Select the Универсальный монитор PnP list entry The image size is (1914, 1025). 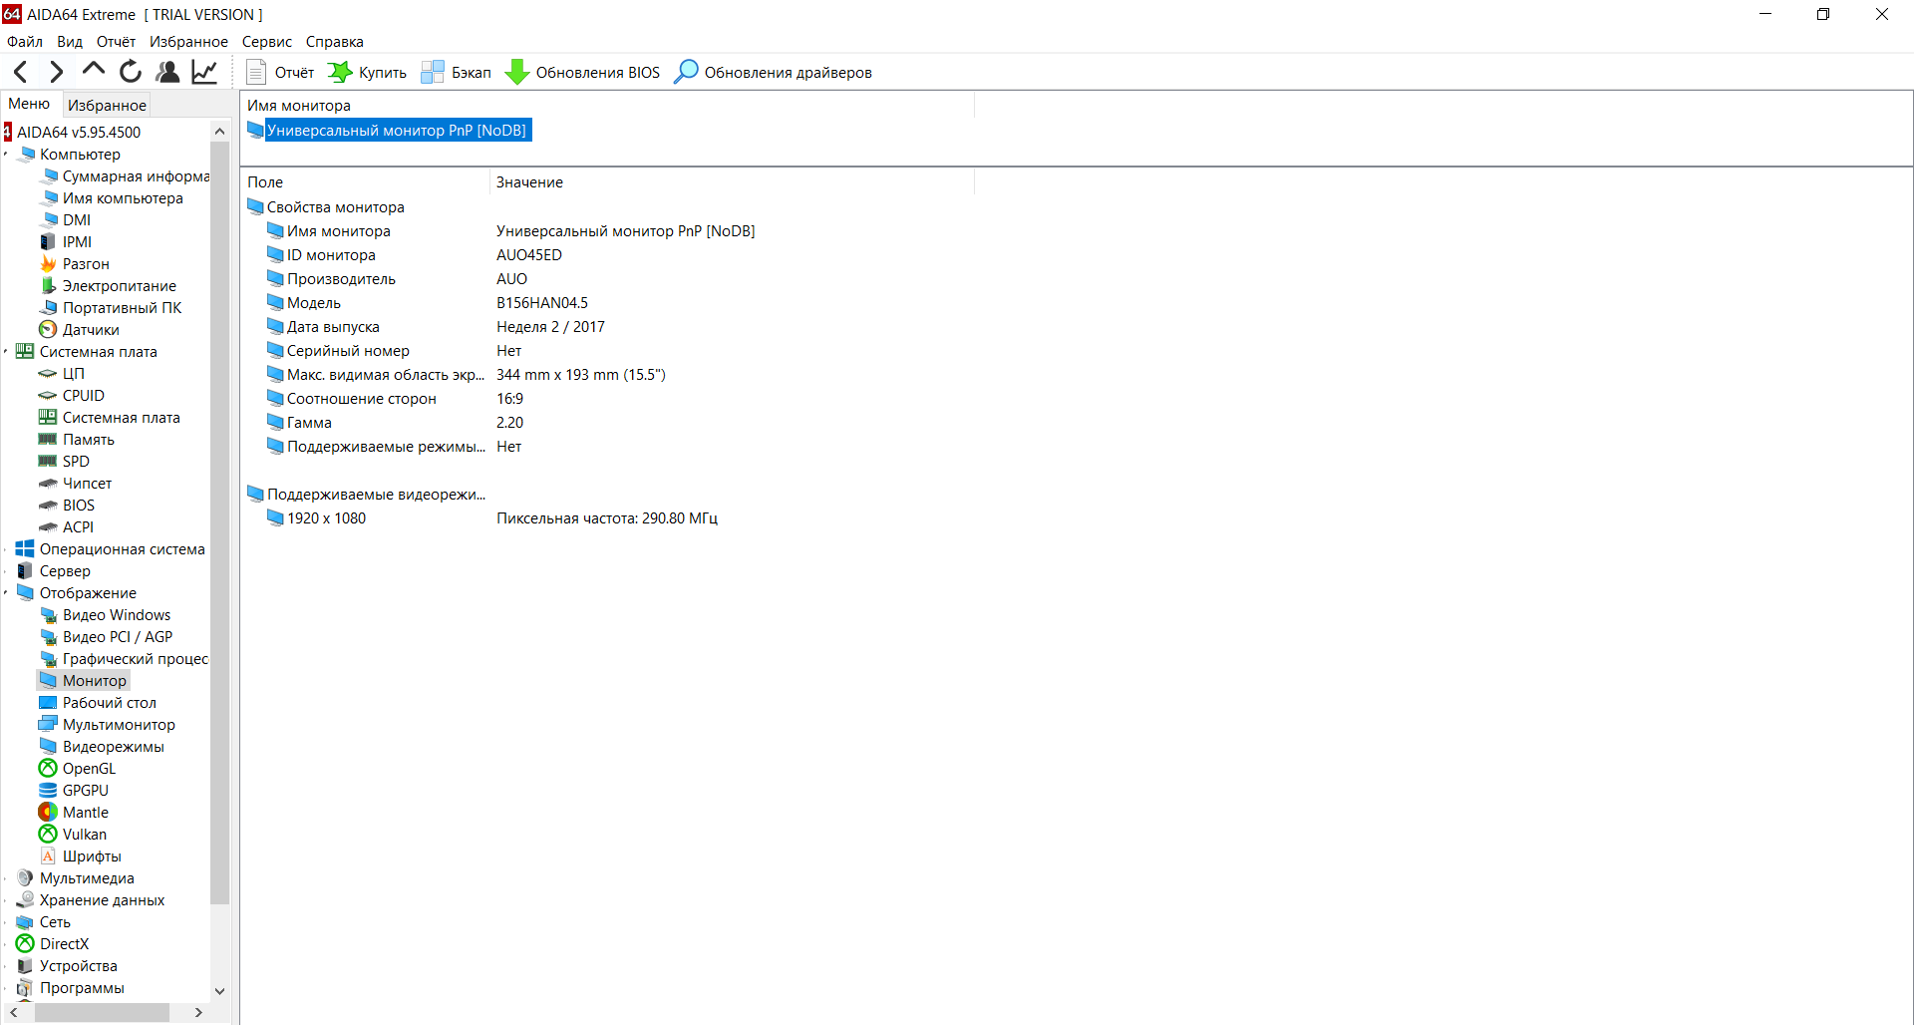pos(396,131)
